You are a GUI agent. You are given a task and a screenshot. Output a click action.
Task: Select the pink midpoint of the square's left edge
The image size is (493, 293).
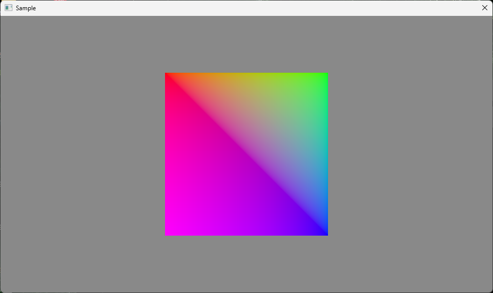pyautogui.click(x=167, y=154)
